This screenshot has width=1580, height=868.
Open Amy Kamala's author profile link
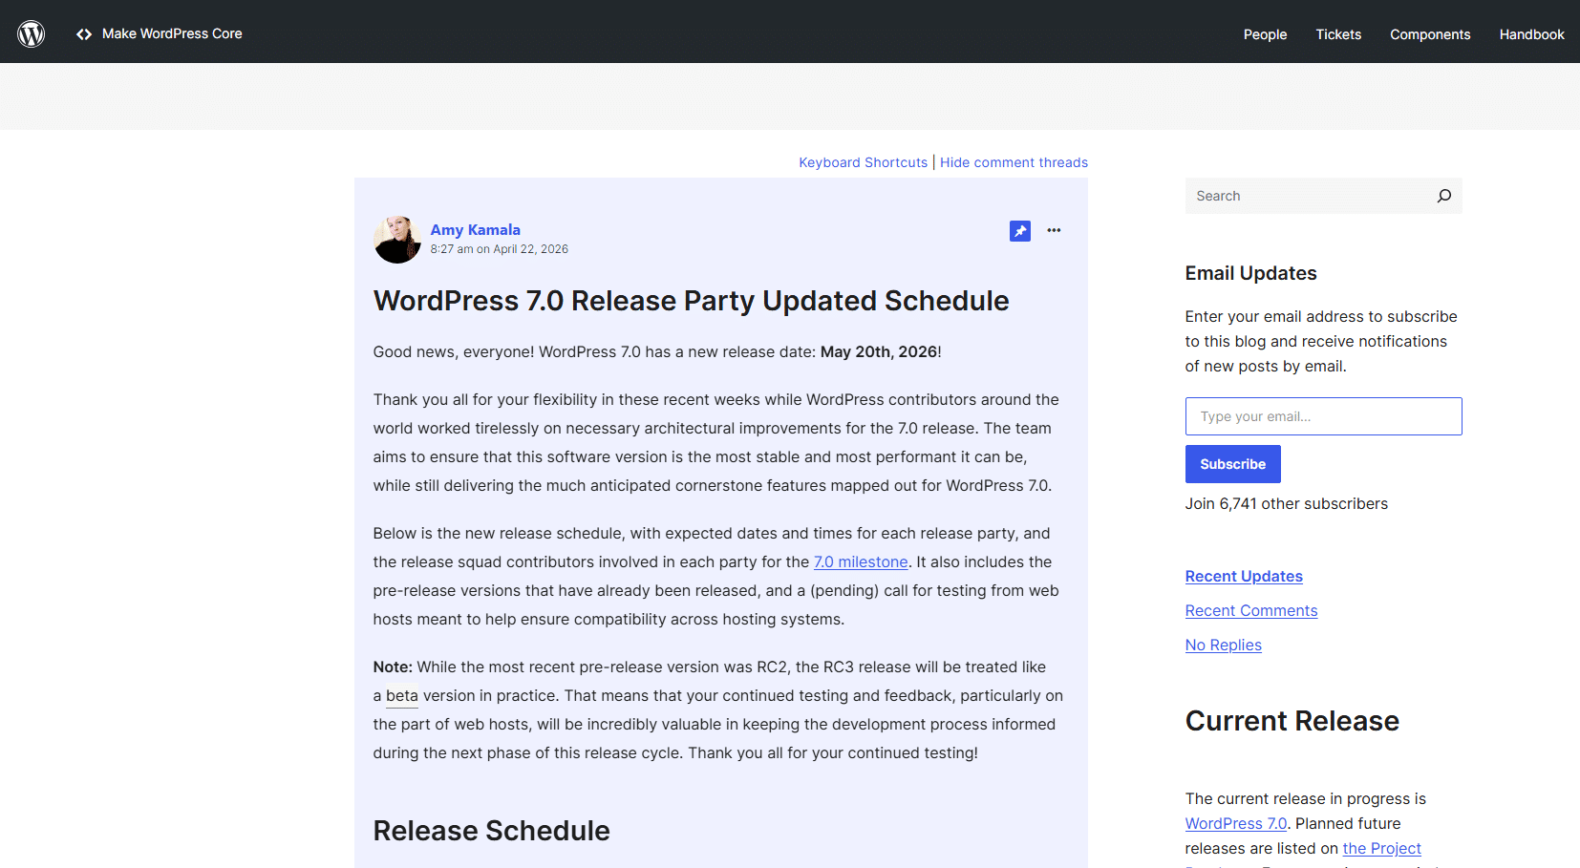click(475, 229)
